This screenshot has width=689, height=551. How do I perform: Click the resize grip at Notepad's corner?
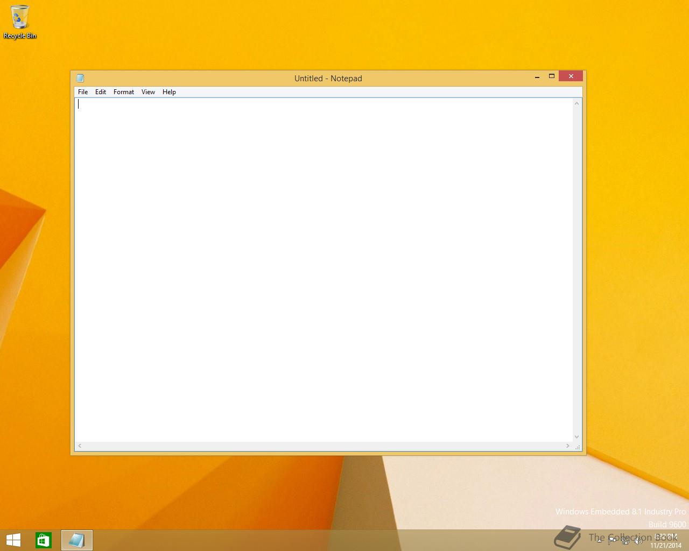click(x=578, y=447)
